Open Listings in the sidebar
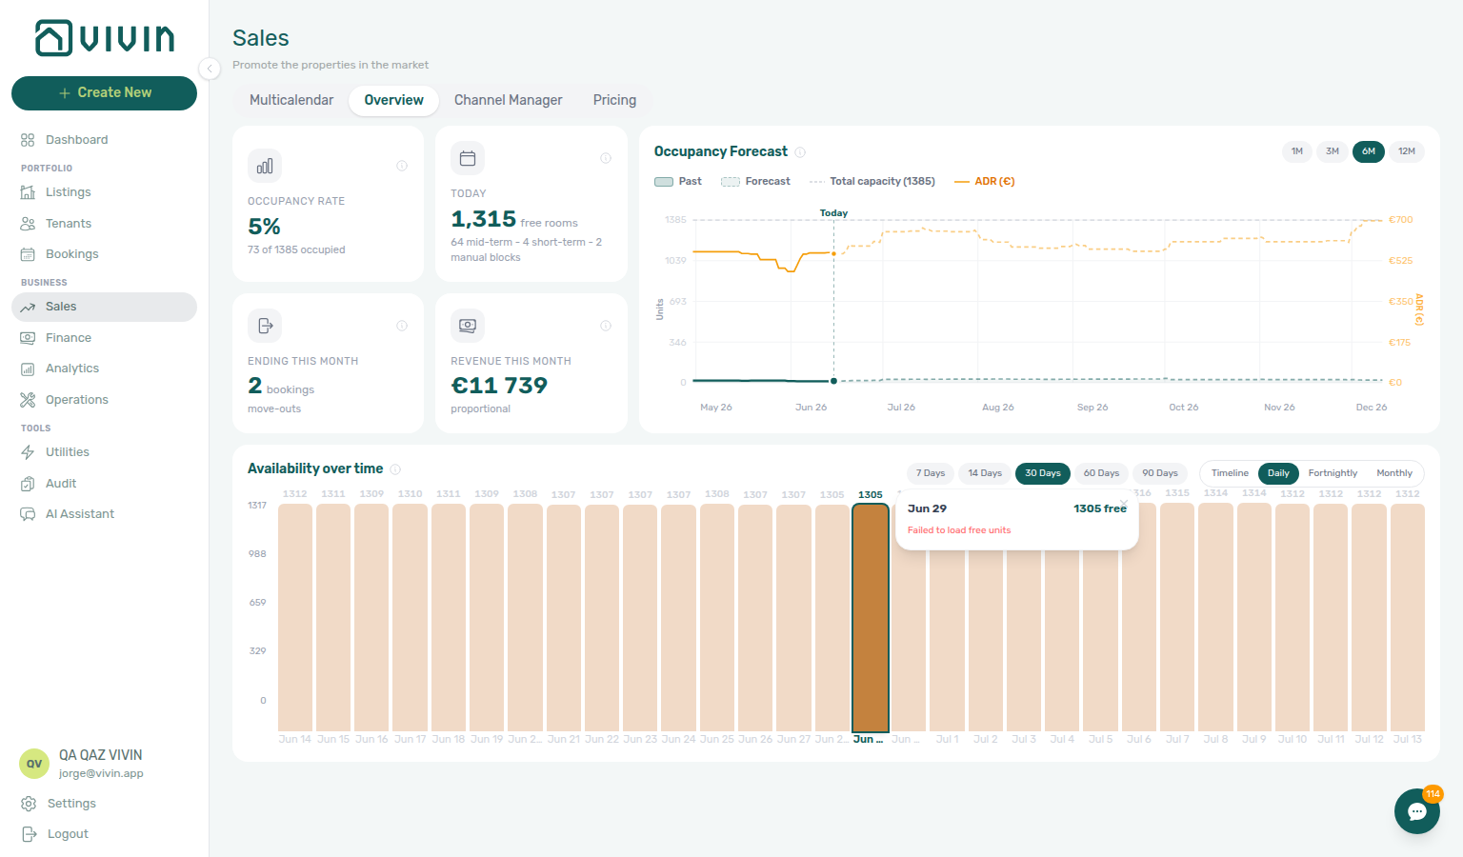Screen dimensions: 1463x857 pyautogui.click(x=105, y=192)
